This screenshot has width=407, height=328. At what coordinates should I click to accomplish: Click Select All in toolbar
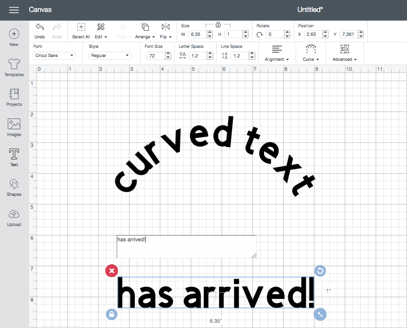(x=81, y=31)
